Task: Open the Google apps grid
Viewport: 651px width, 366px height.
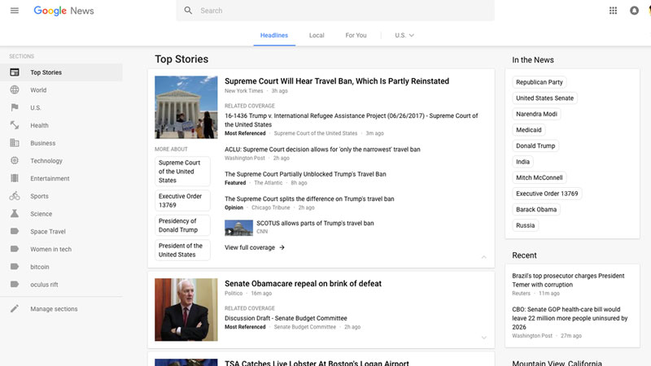Action: pos(613,11)
